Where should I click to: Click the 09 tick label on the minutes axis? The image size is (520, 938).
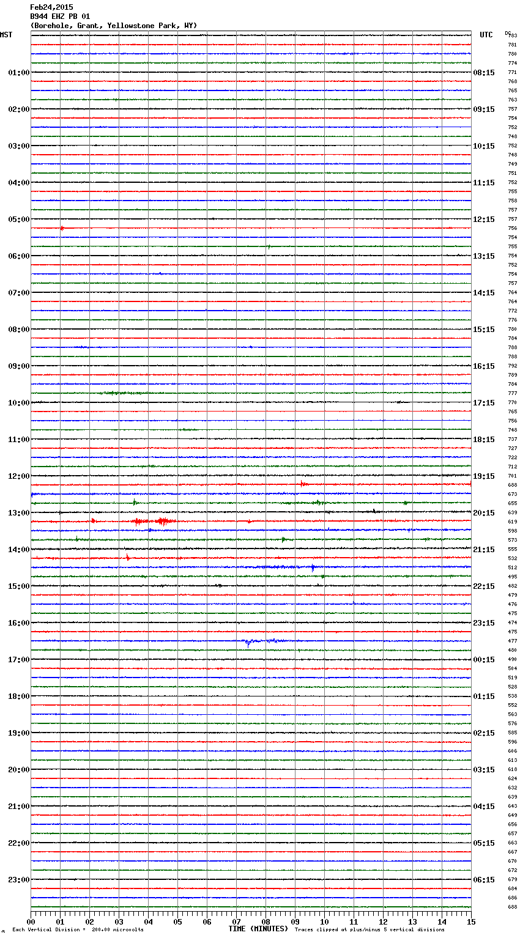point(295,921)
